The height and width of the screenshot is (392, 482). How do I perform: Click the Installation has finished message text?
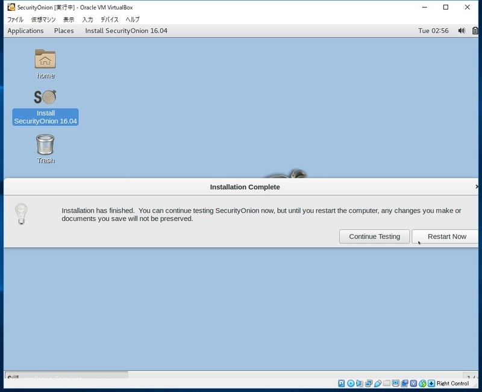click(261, 214)
